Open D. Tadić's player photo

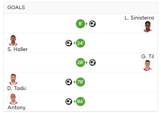[x=13, y=79]
